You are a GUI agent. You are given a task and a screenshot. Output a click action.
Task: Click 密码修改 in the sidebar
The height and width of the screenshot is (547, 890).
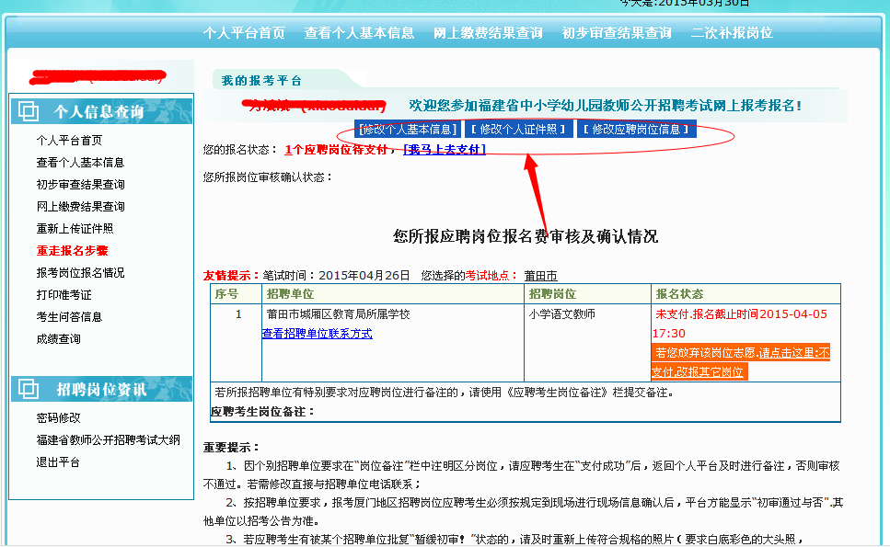pos(58,418)
